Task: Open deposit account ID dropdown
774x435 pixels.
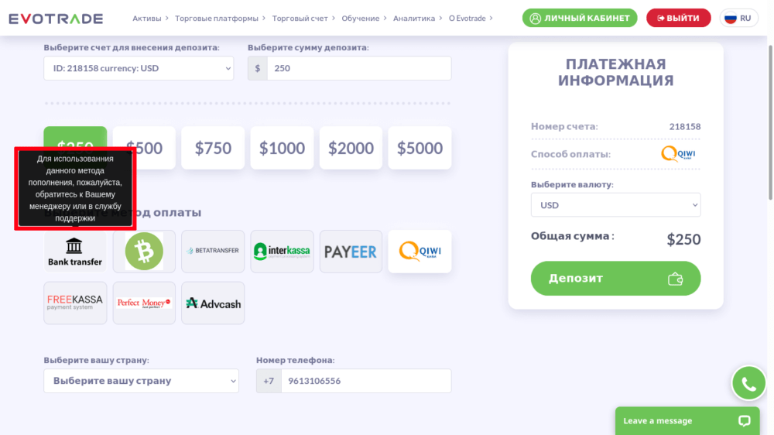Action: [x=139, y=68]
